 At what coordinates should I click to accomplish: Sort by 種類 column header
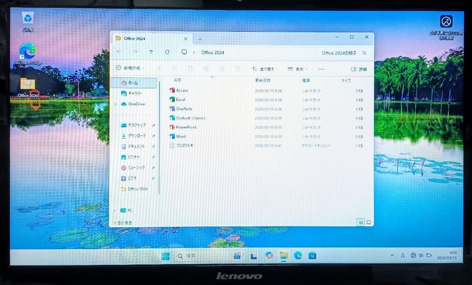pos(306,80)
